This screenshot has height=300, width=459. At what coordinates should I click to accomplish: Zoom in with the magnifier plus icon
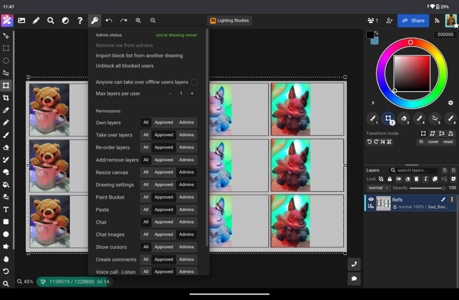click(x=138, y=20)
